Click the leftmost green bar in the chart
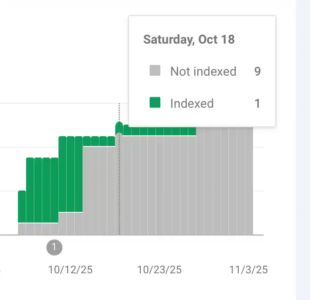The width and height of the screenshot is (310, 300). [x=22, y=207]
